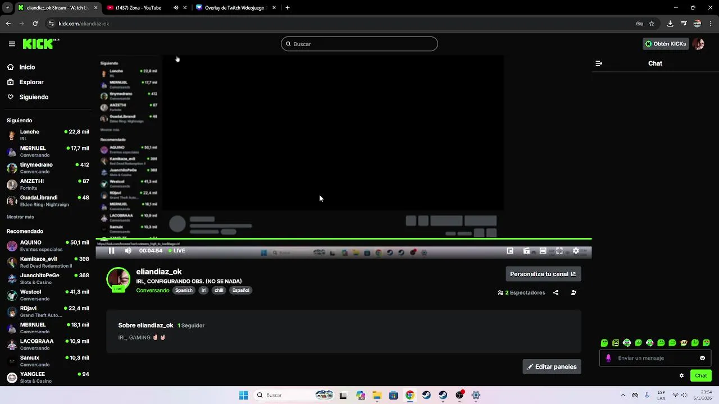Click the chill tag
719x404 pixels.
coord(219,290)
